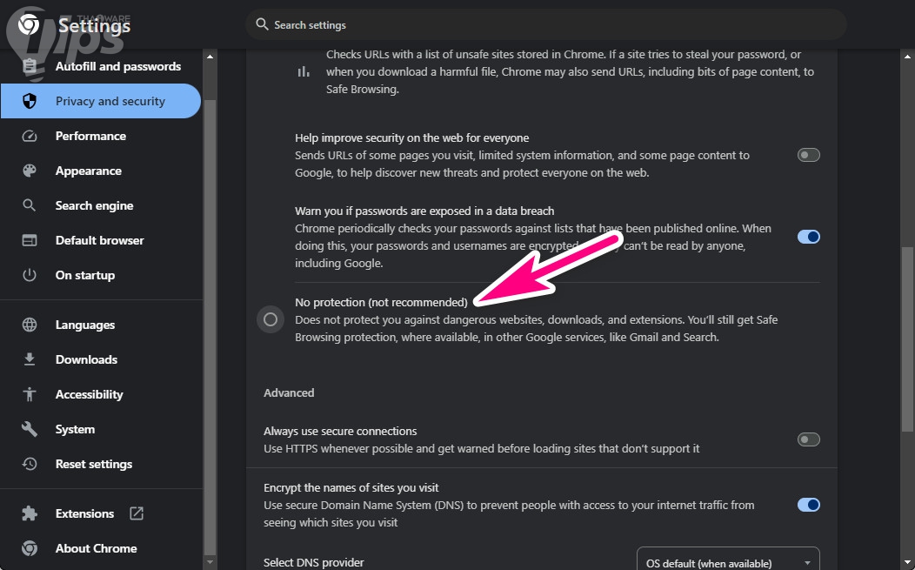Open On startup settings
This screenshot has height=570, width=915.
pyautogui.click(x=101, y=275)
